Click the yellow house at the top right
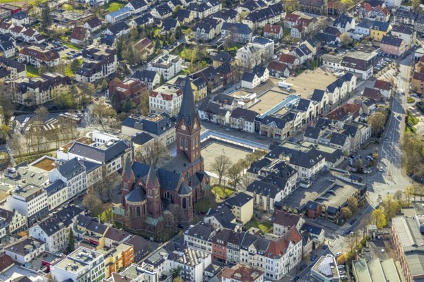Image resolution: width=424 pixels, height=282 pixels. [x=380, y=30]
